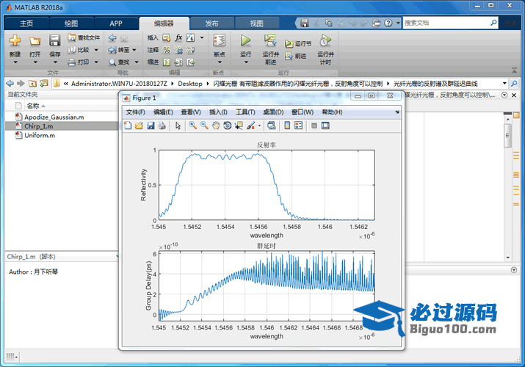Open Figure 1's 工具(T) menu
This screenshot has height=367, width=525.
245,112
